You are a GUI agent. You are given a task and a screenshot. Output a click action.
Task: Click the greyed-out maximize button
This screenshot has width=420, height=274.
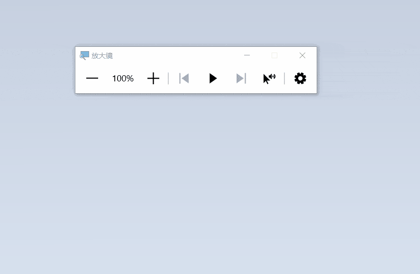coord(274,55)
